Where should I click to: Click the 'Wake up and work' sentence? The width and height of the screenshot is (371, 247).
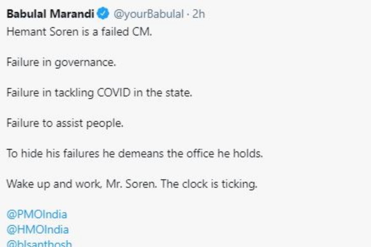[132, 184]
